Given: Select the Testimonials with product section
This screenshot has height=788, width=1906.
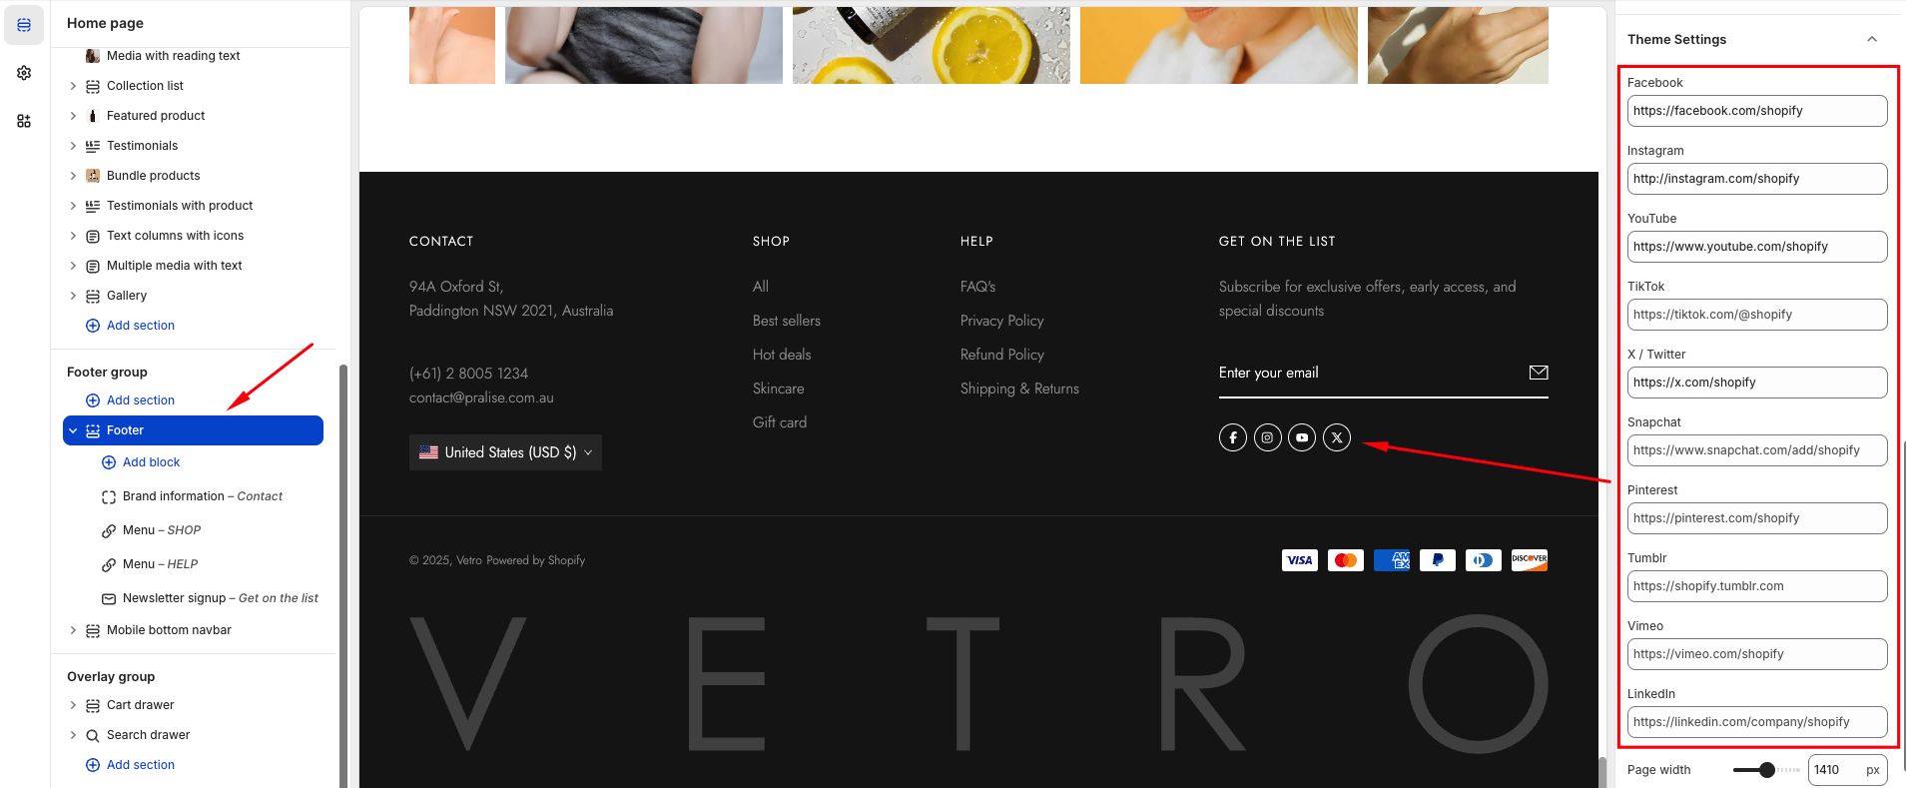Looking at the screenshot, I should tap(180, 206).
